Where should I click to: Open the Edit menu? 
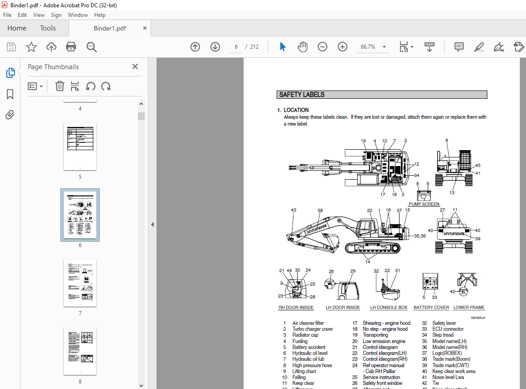(22, 15)
